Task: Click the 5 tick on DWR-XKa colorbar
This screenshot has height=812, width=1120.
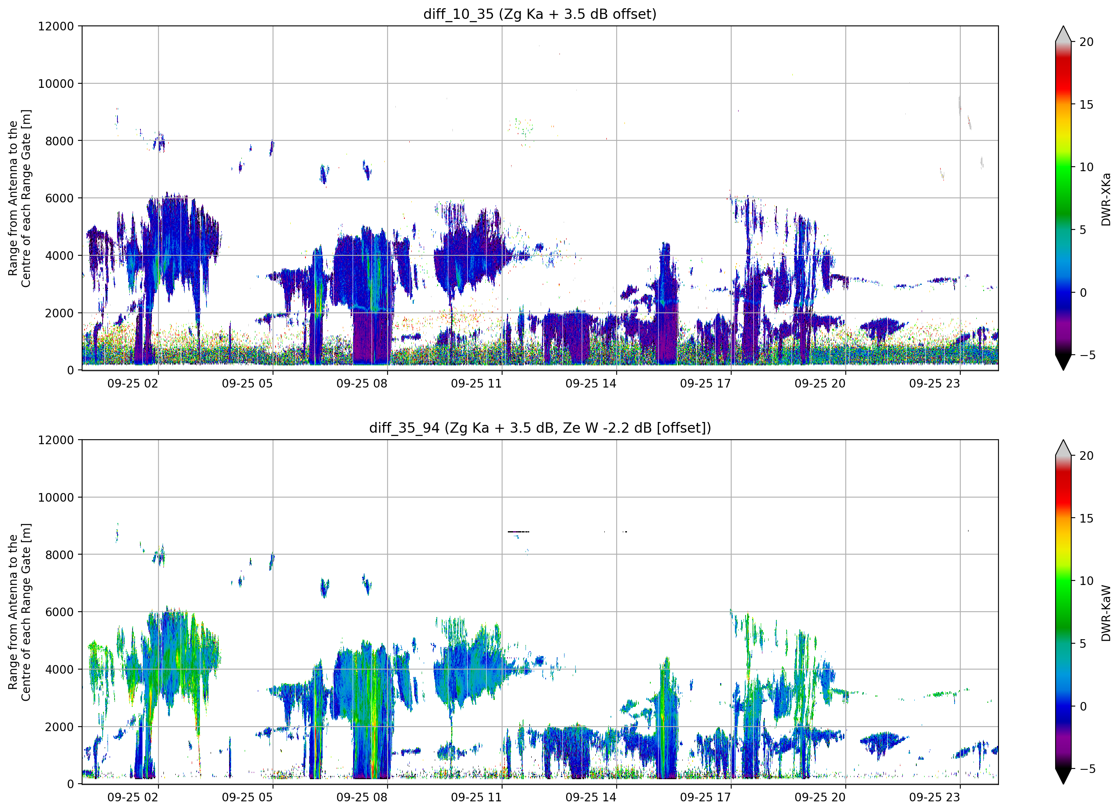Action: point(1083,230)
